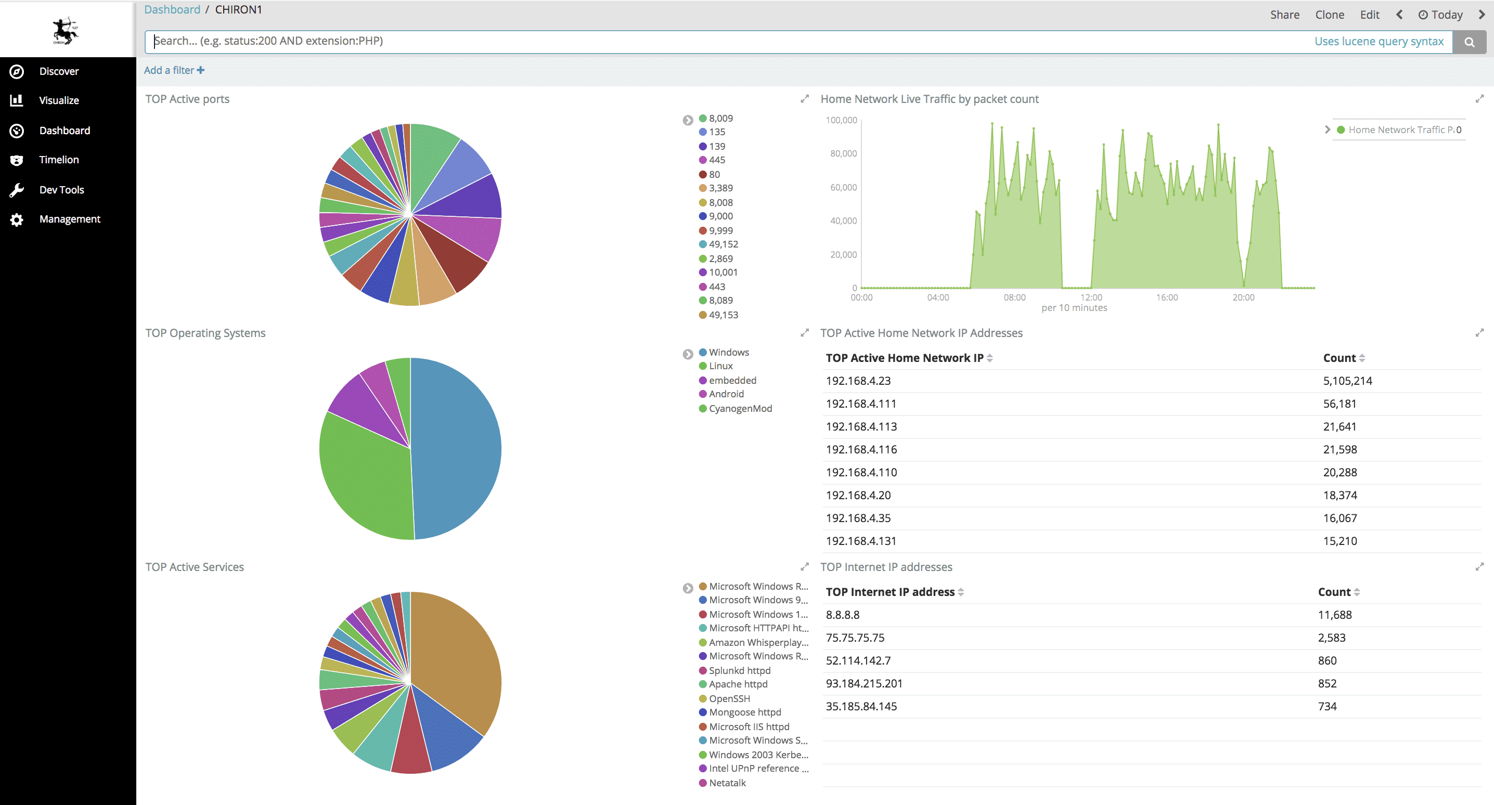Viewport: 1494px width, 805px height.
Task: Expand the TOP Operating Systems panel fullscreen
Action: click(x=804, y=333)
